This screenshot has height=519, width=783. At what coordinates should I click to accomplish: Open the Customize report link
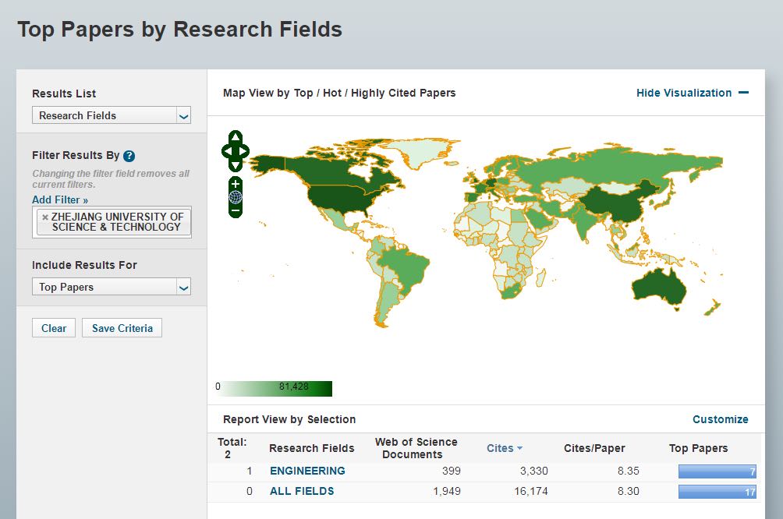(720, 419)
